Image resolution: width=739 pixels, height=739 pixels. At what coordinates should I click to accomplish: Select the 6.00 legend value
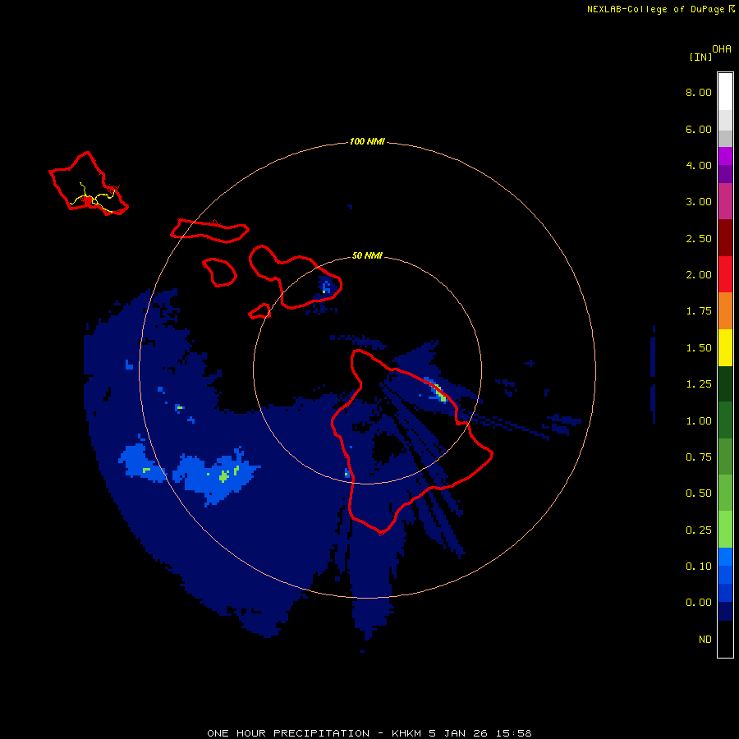pos(699,129)
